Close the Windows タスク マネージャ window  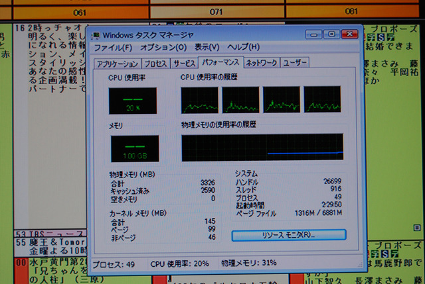pos(350,34)
